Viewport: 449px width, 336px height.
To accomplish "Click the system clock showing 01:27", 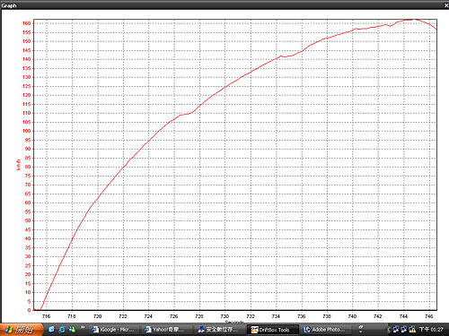I will [x=431, y=330].
